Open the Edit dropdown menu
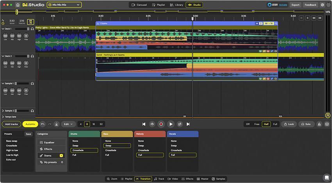Viewport: 332px width, 183px height. click(x=68, y=124)
